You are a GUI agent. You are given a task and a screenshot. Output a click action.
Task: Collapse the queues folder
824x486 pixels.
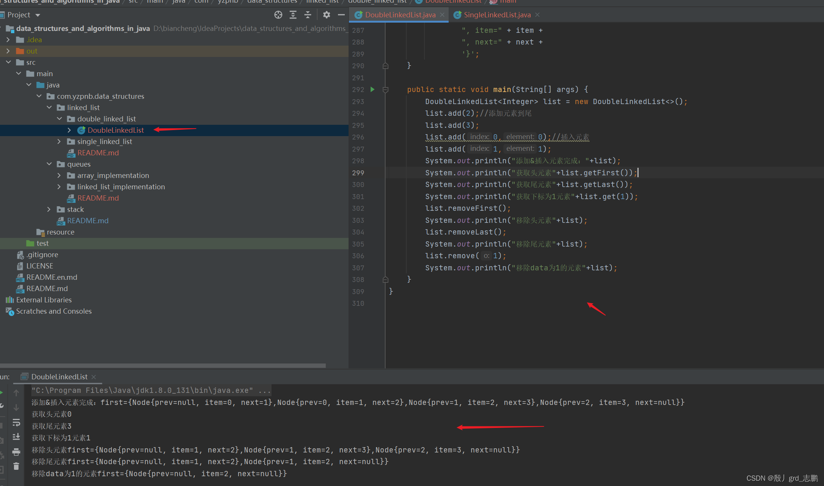click(x=49, y=164)
